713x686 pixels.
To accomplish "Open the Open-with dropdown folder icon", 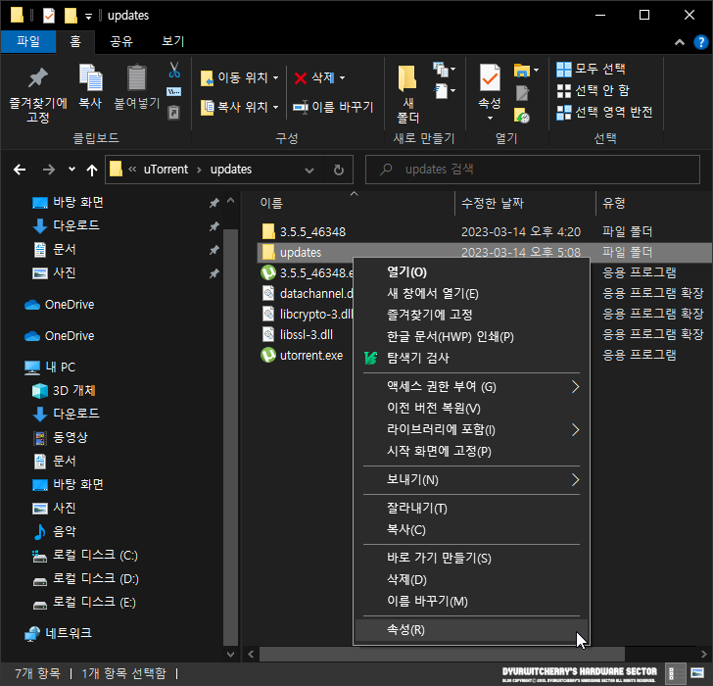I will 526,70.
